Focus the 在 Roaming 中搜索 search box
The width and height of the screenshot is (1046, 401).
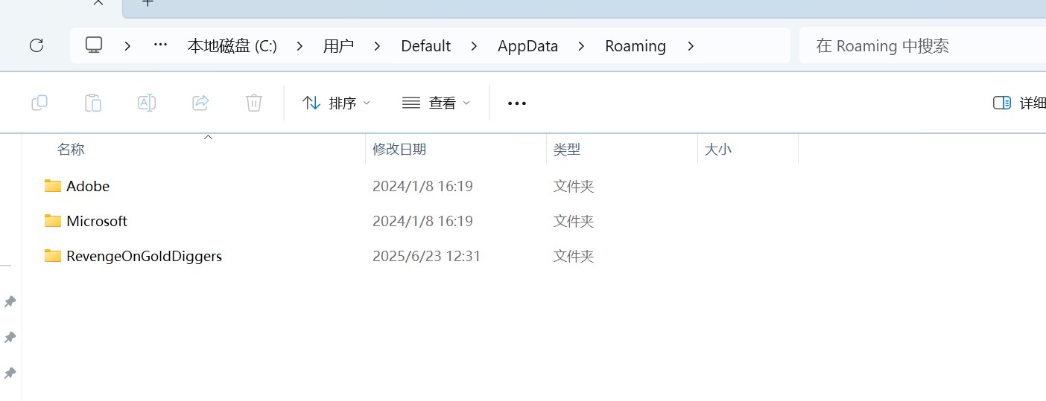tap(922, 45)
